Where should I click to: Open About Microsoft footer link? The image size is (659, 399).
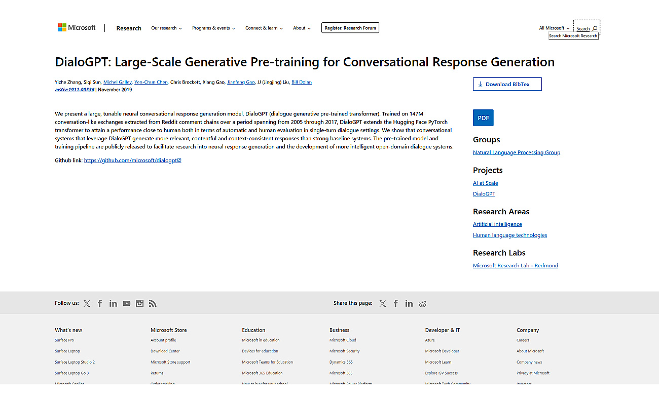[x=530, y=351]
